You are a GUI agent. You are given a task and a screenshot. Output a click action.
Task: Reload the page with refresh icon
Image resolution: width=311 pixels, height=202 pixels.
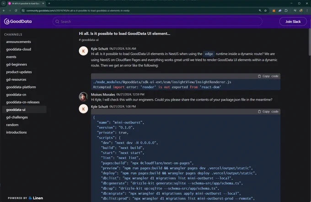pos(16,11)
